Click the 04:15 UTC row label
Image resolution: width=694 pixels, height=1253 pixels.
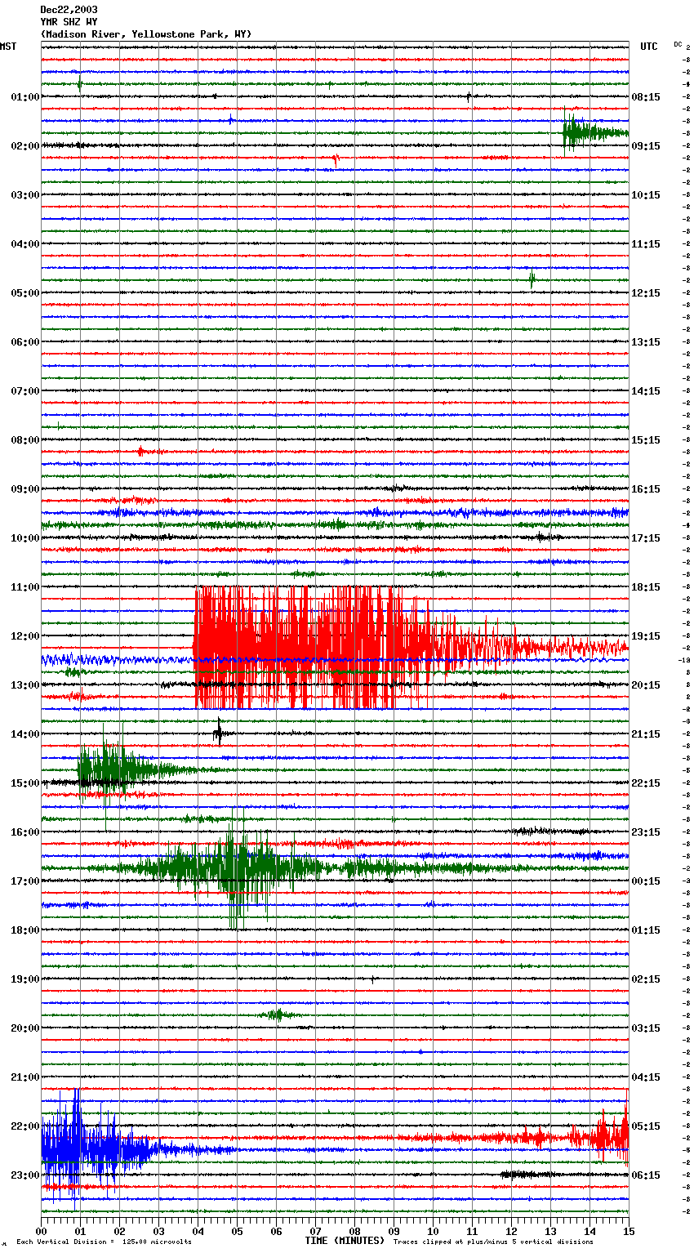pos(646,1077)
